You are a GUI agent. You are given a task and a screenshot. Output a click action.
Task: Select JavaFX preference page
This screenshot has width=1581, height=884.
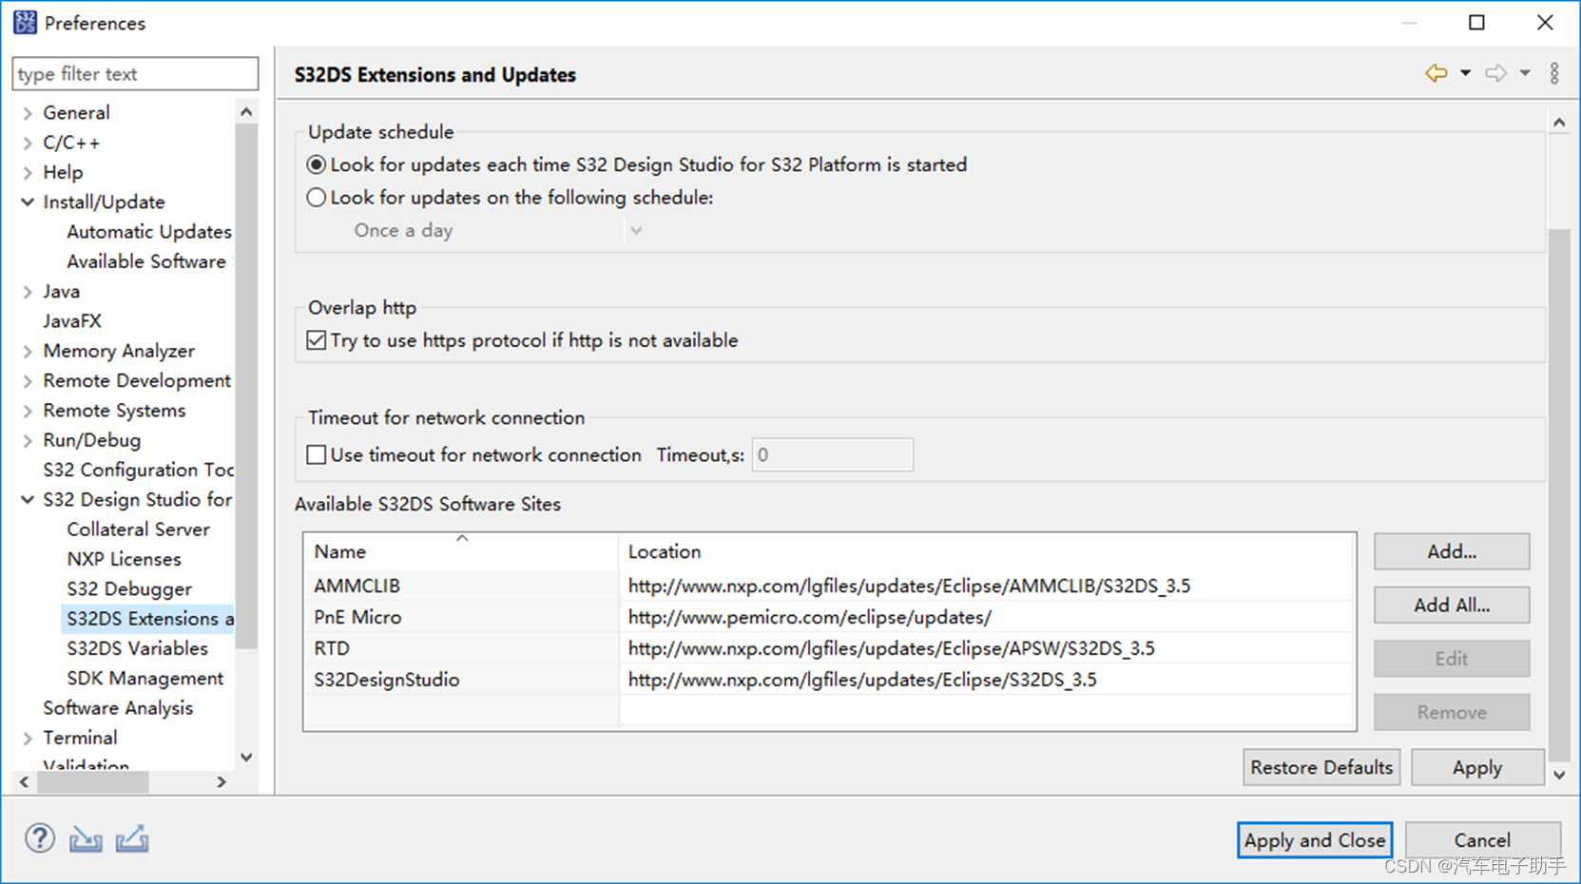[72, 321]
